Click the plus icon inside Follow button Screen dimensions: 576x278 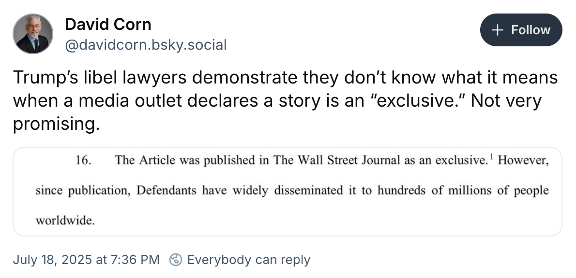(x=497, y=30)
